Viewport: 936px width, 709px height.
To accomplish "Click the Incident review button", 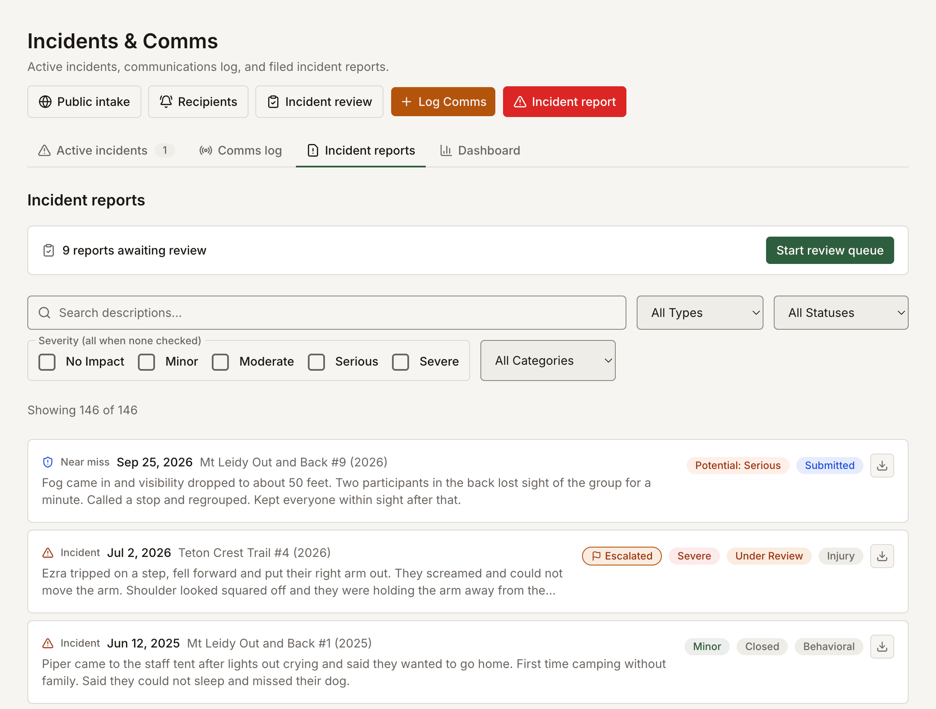I will [319, 102].
